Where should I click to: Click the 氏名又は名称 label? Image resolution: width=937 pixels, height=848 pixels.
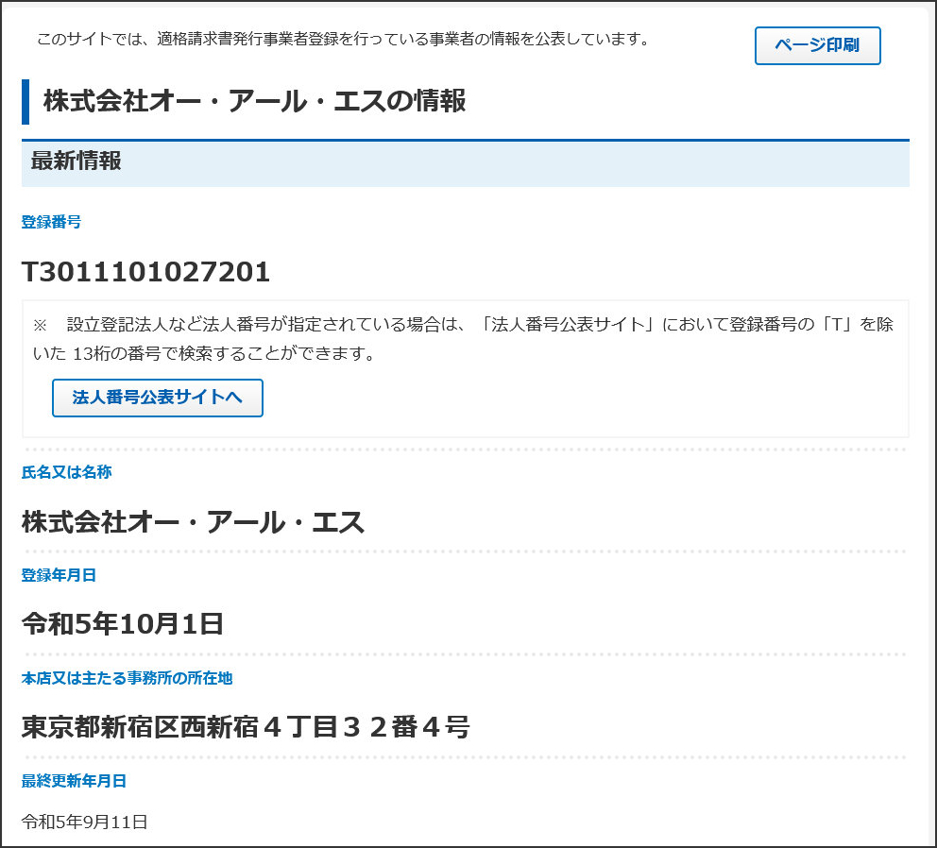point(66,472)
